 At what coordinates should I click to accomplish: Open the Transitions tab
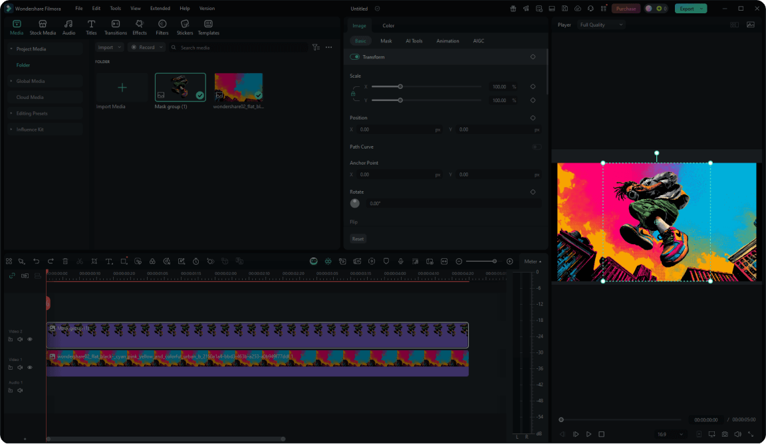point(116,27)
